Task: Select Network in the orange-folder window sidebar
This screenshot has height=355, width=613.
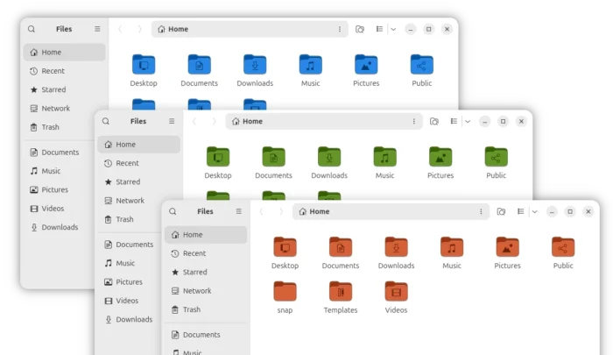Action: (x=206, y=291)
